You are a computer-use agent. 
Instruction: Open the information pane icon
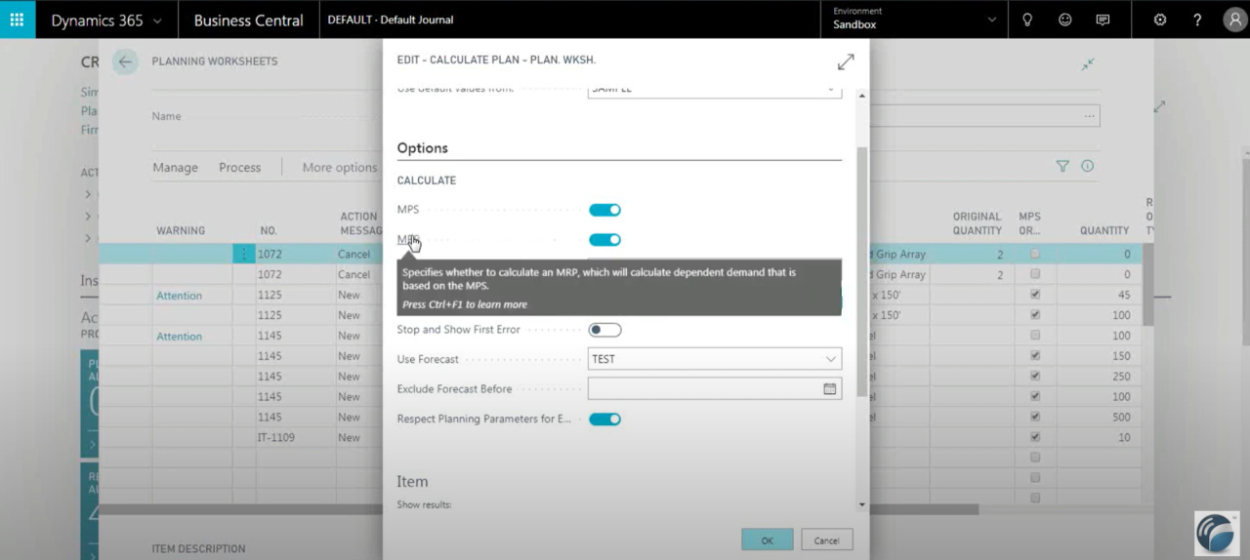(x=1087, y=167)
